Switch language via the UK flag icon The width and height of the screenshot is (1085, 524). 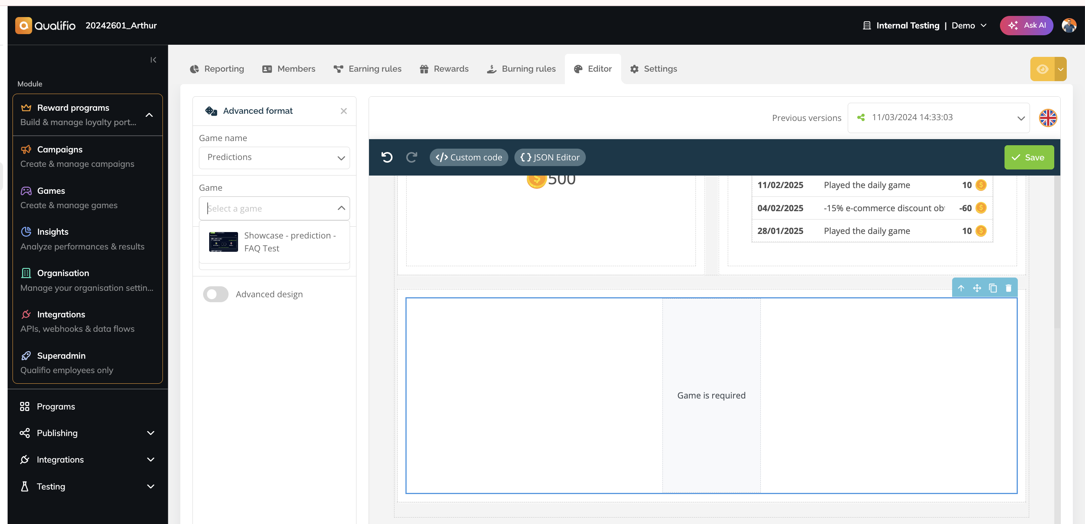(1047, 118)
